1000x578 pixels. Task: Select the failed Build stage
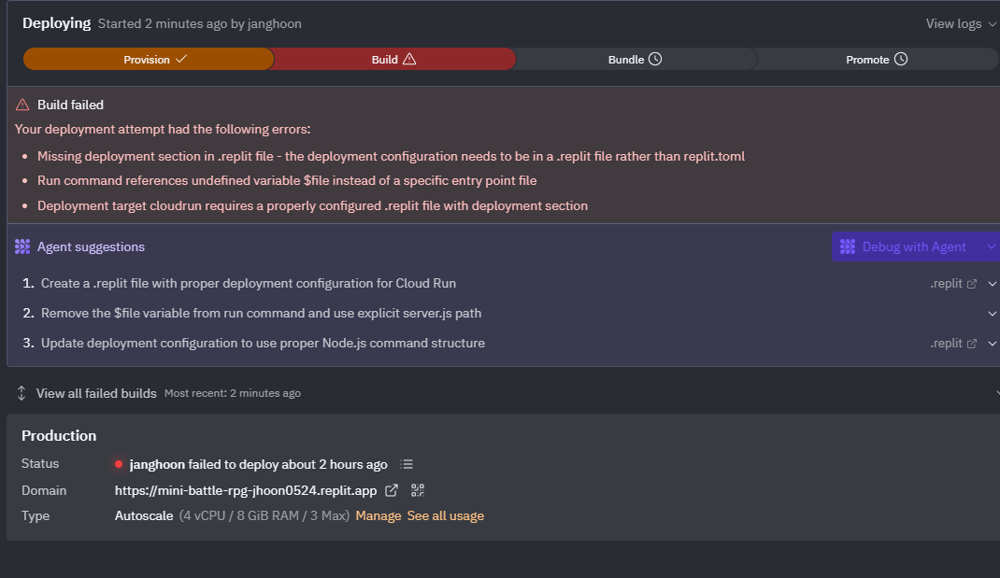tap(393, 60)
